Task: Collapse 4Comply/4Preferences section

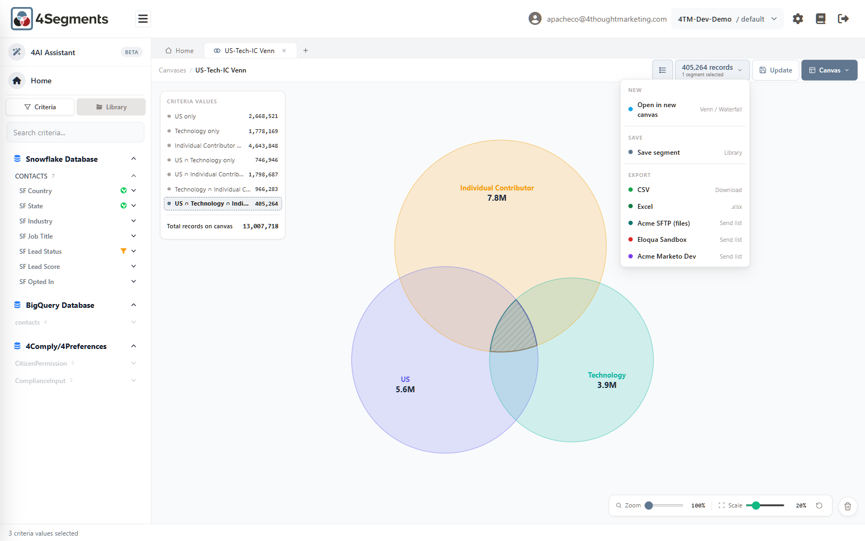Action: click(x=134, y=346)
